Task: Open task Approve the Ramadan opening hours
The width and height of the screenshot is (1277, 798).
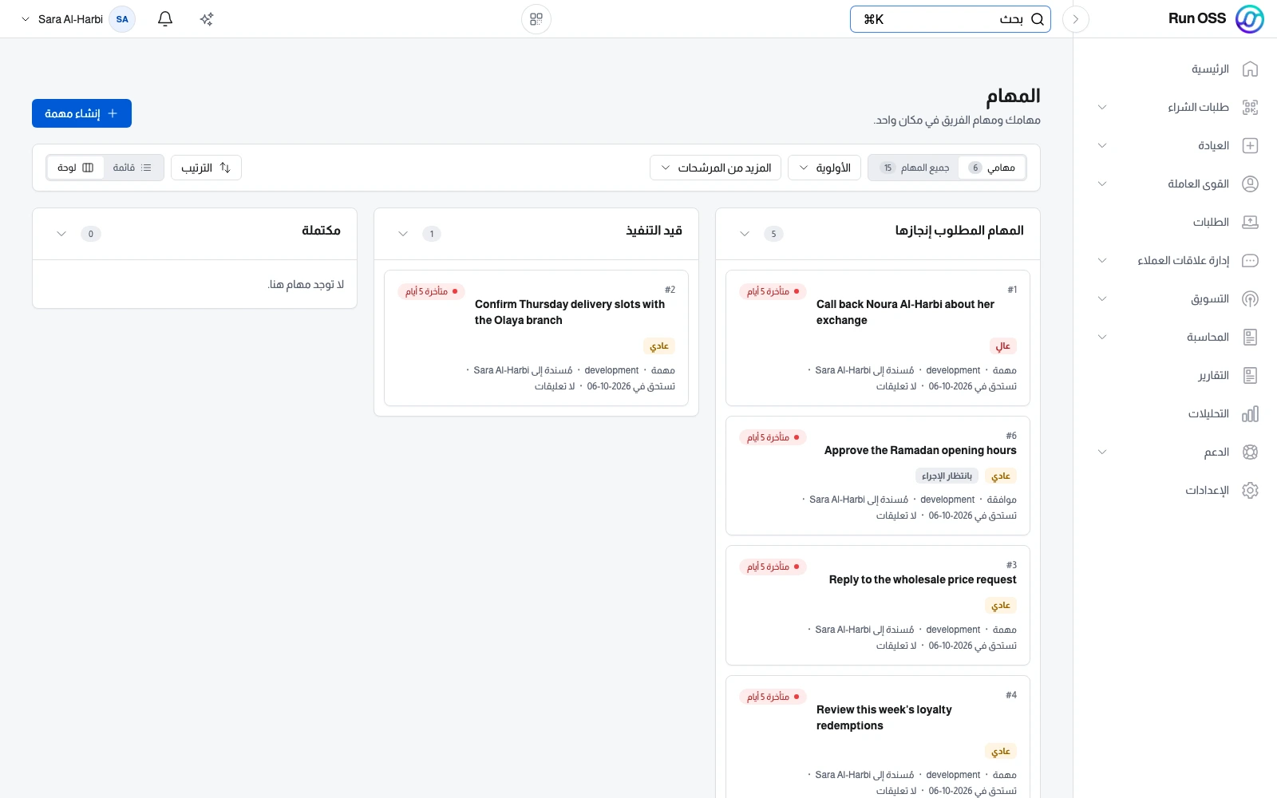Action: (920, 450)
